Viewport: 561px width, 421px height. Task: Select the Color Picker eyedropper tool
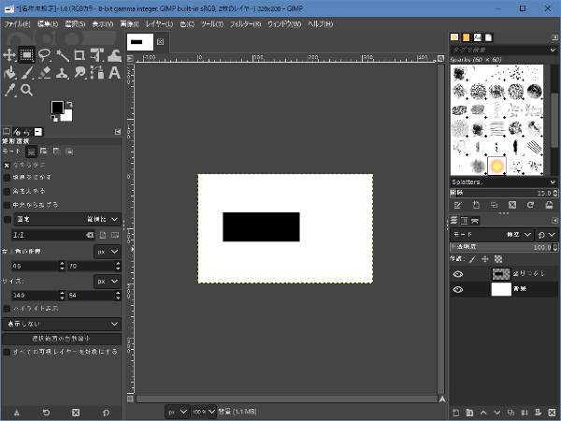(10, 90)
